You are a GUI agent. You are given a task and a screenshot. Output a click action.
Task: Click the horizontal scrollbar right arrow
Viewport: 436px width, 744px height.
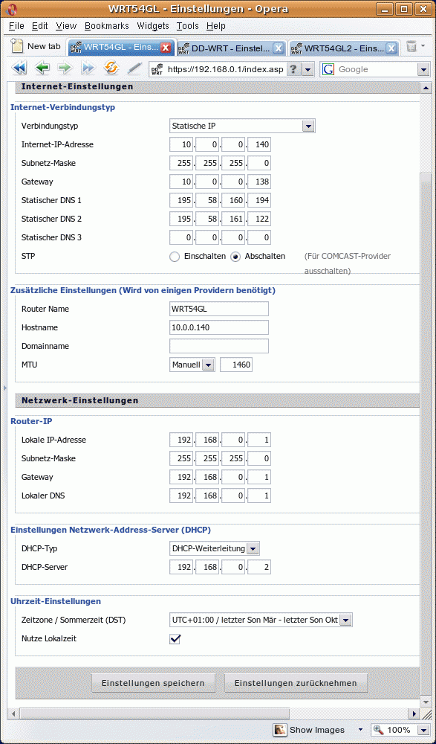point(414,713)
